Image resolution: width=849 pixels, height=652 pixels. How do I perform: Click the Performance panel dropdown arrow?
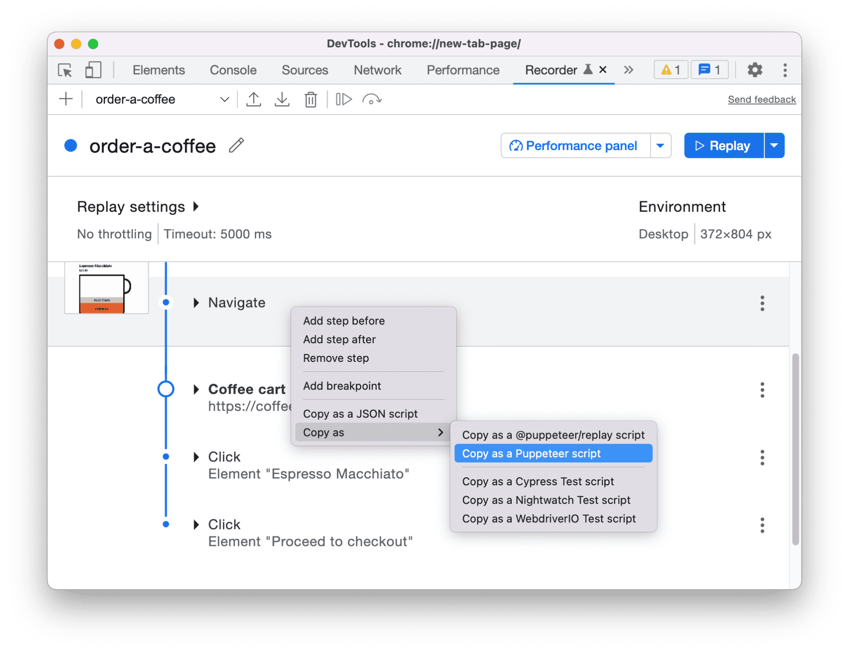tap(660, 145)
